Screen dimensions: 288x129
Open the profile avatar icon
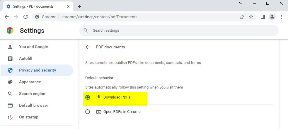(272, 17)
